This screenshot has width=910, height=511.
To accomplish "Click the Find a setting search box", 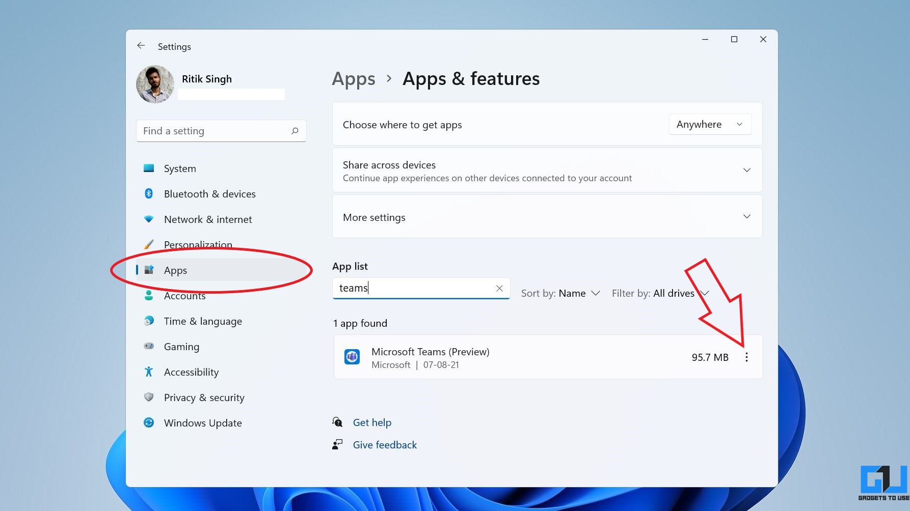I will pos(221,131).
